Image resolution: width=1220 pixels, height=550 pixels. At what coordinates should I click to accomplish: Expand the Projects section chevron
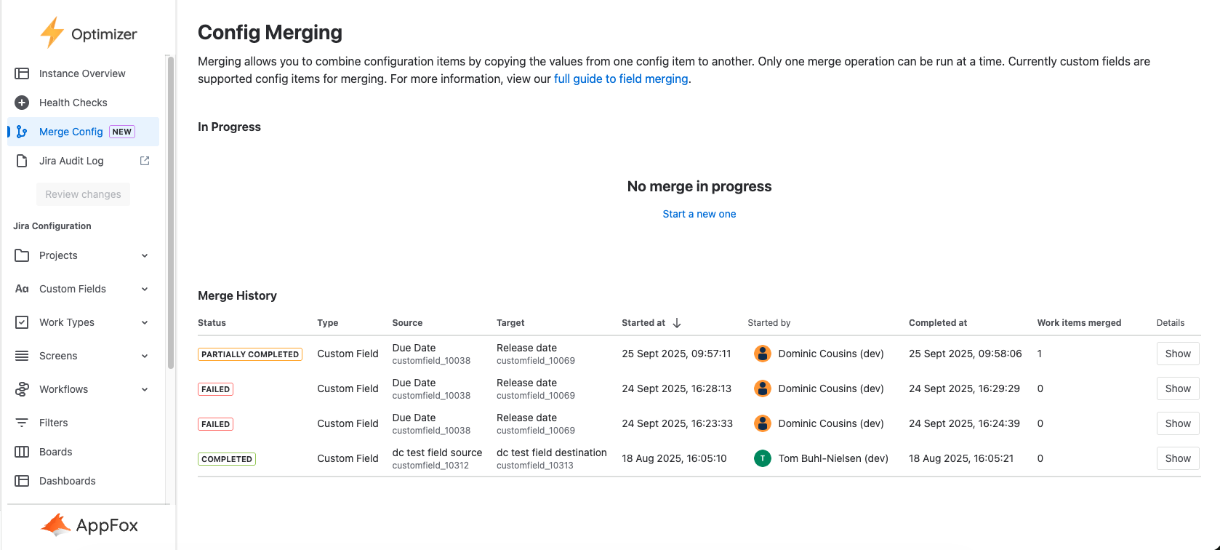[145, 255]
